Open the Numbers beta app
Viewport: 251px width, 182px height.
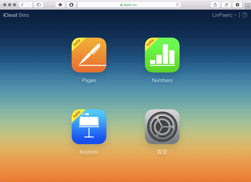pyautogui.click(x=162, y=55)
